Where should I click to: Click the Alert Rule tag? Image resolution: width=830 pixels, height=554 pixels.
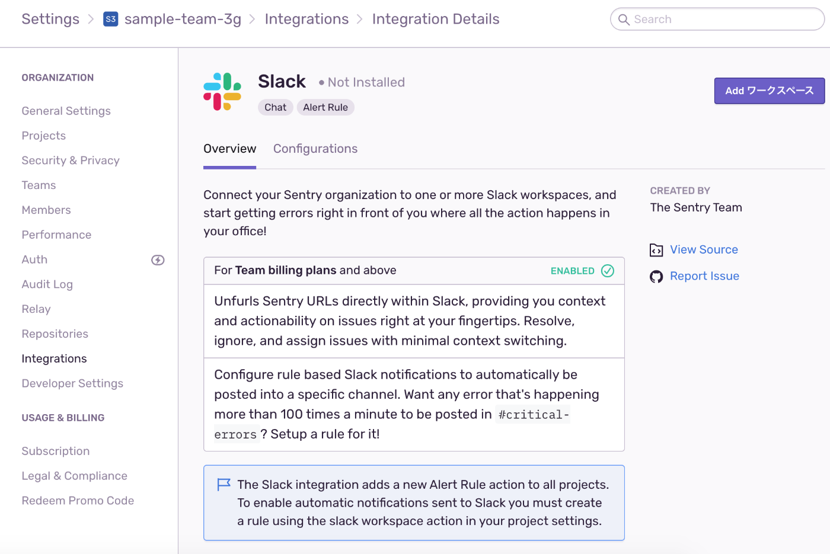pyautogui.click(x=325, y=107)
